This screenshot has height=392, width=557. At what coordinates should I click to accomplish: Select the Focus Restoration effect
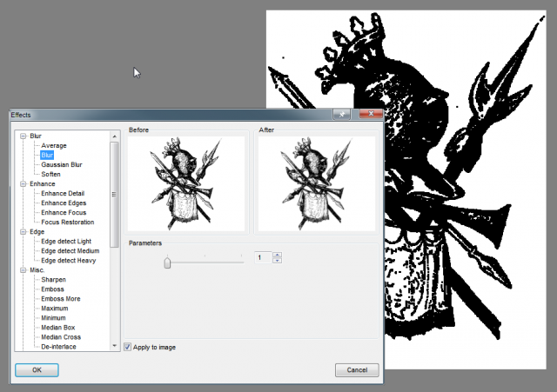tap(68, 222)
